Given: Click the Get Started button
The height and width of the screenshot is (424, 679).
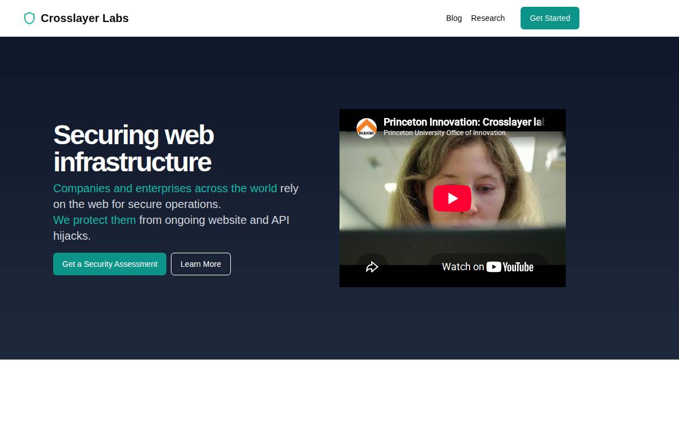Looking at the screenshot, I should coord(550,18).
